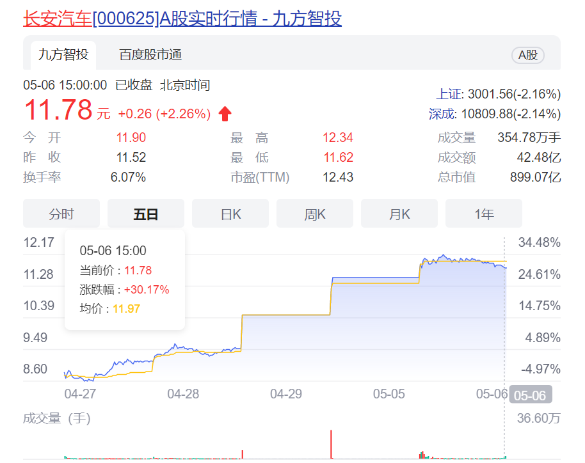Screen dimensions: 585x463
Task: Click the 9.49 price axis label
Action: coord(35,338)
